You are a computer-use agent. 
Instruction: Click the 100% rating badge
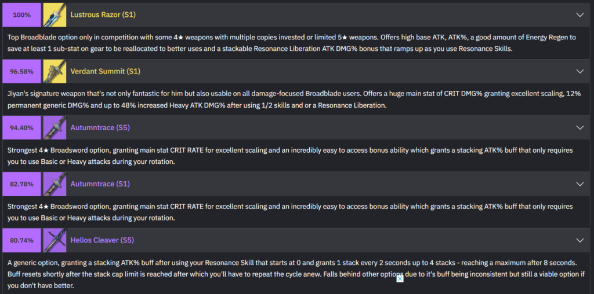pyautogui.click(x=22, y=14)
